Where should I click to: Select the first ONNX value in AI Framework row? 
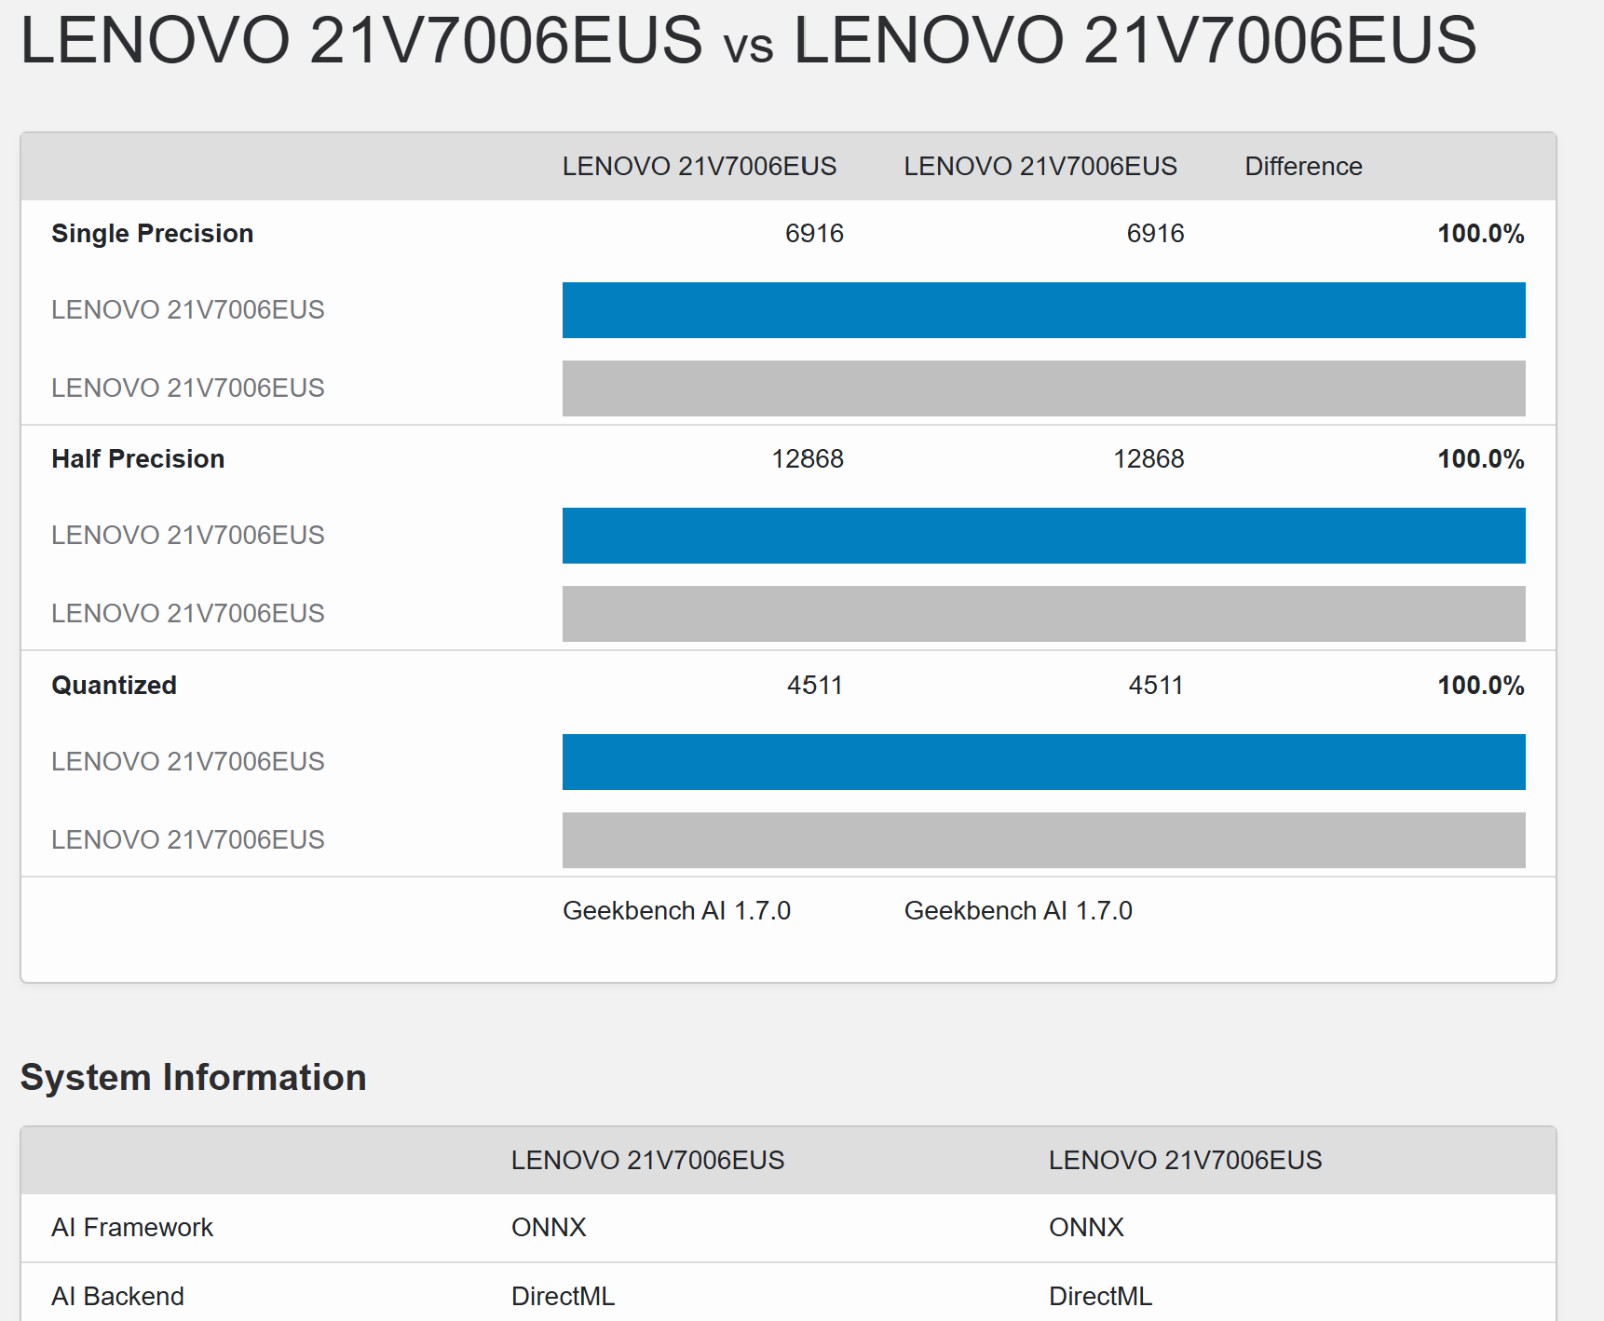pyautogui.click(x=549, y=1227)
